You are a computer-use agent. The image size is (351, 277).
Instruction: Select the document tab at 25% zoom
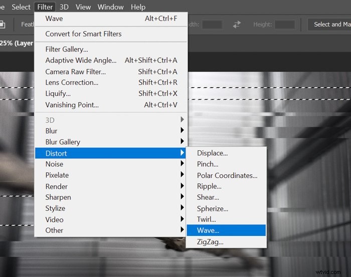pos(17,43)
